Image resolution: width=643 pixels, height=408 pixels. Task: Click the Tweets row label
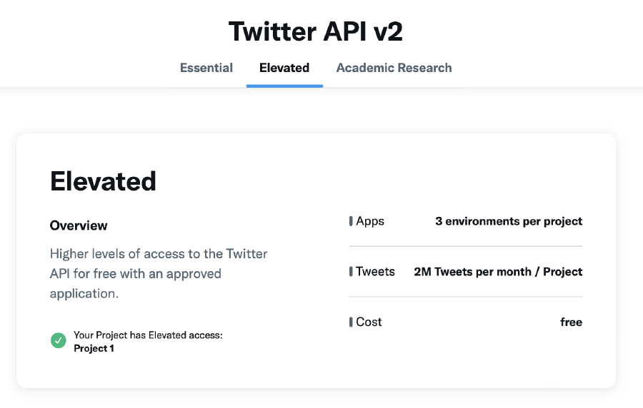click(375, 272)
